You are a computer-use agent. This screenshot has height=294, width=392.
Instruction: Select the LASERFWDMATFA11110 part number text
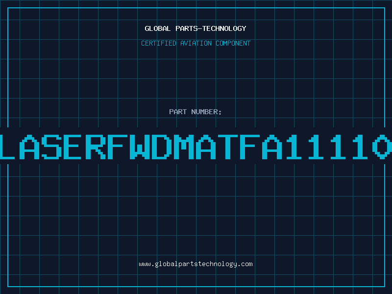[x=196, y=147]
